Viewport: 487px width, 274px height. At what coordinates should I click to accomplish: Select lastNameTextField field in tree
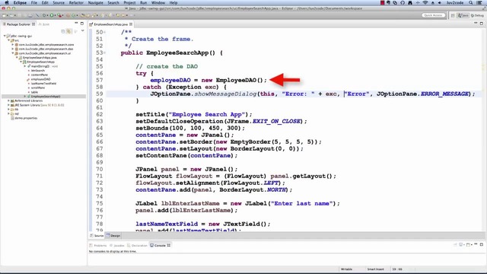click(43, 84)
